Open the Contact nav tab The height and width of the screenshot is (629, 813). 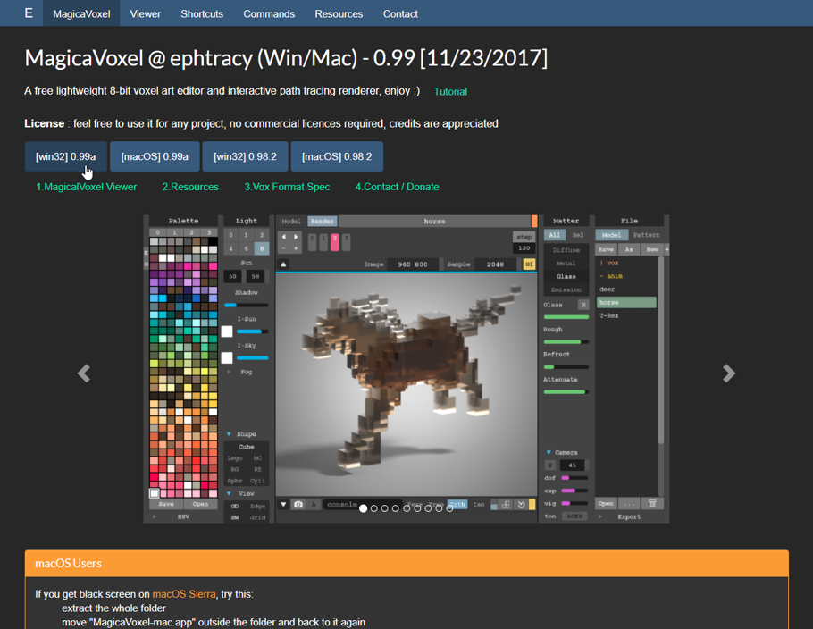400,13
